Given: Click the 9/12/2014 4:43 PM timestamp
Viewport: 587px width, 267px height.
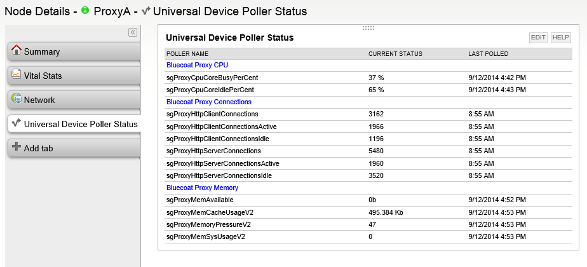Looking at the screenshot, I should [497, 90].
